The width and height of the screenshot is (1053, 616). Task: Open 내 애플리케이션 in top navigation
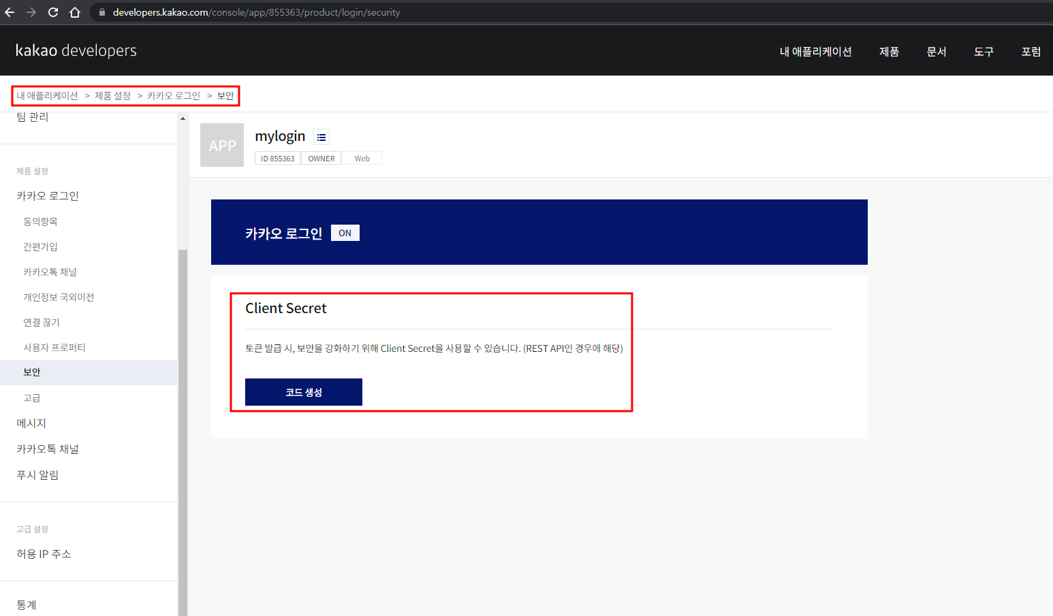click(x=815, y=52)
